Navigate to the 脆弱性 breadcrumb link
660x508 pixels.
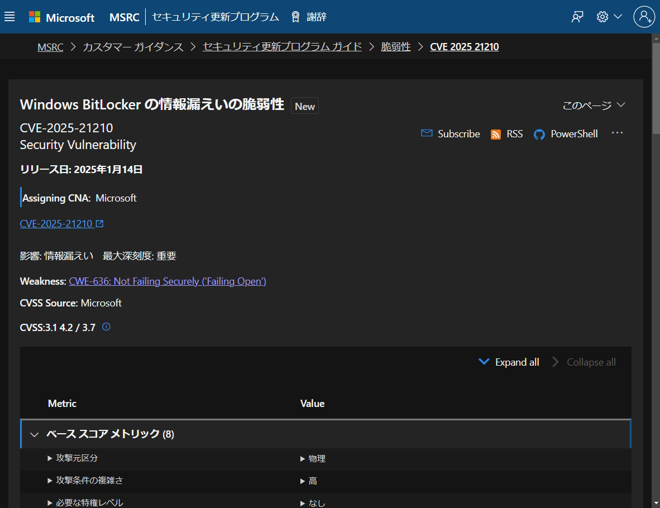[396, 46]
